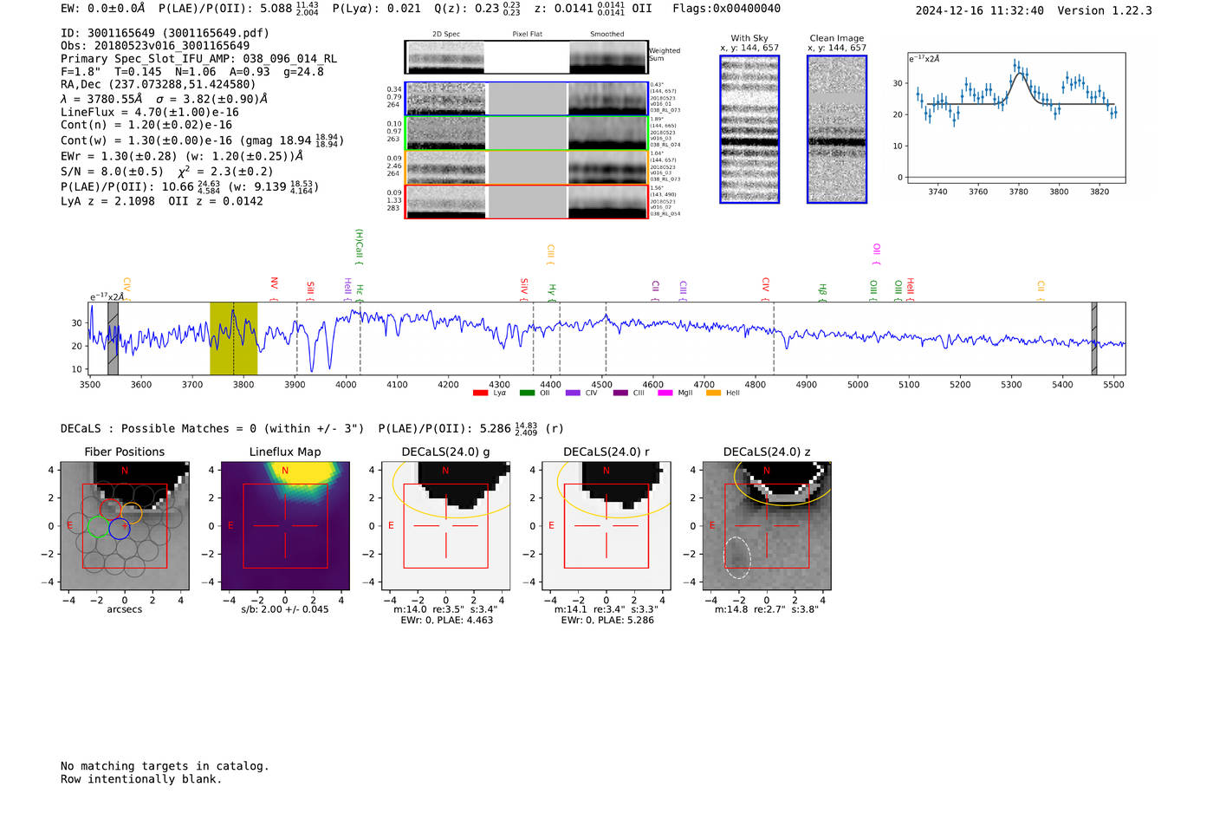The image size is (1213, 826).
Task: Select the Obs: 20180523v016_3001165649 line
Action: [x=155, y=46]
